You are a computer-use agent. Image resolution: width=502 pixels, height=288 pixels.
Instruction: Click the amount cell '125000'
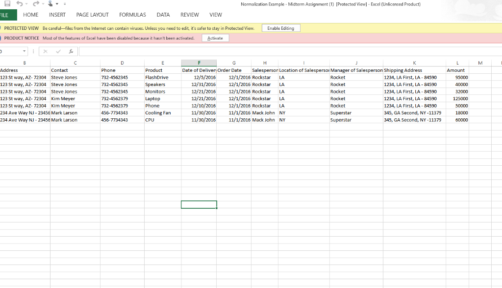coord(457,99)
